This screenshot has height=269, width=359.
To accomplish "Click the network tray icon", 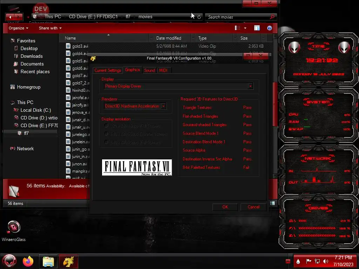I will (317, 261).
